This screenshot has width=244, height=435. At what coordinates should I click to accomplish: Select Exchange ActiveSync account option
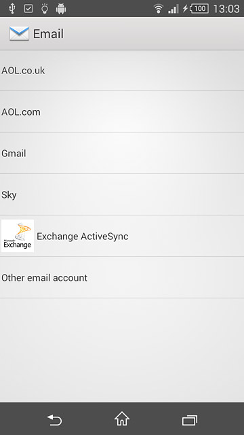coord(122,236)
